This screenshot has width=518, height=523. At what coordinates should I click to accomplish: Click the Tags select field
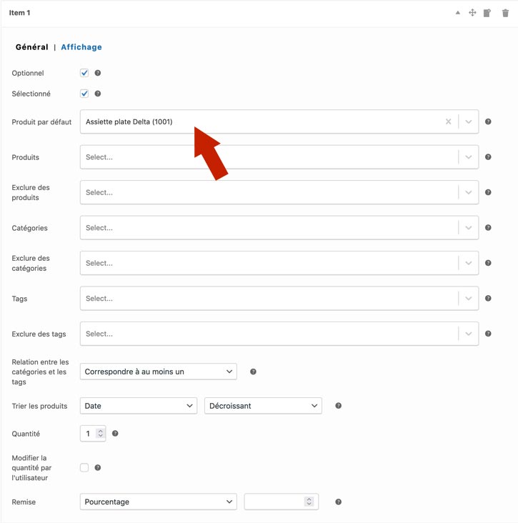coord(268,299)
